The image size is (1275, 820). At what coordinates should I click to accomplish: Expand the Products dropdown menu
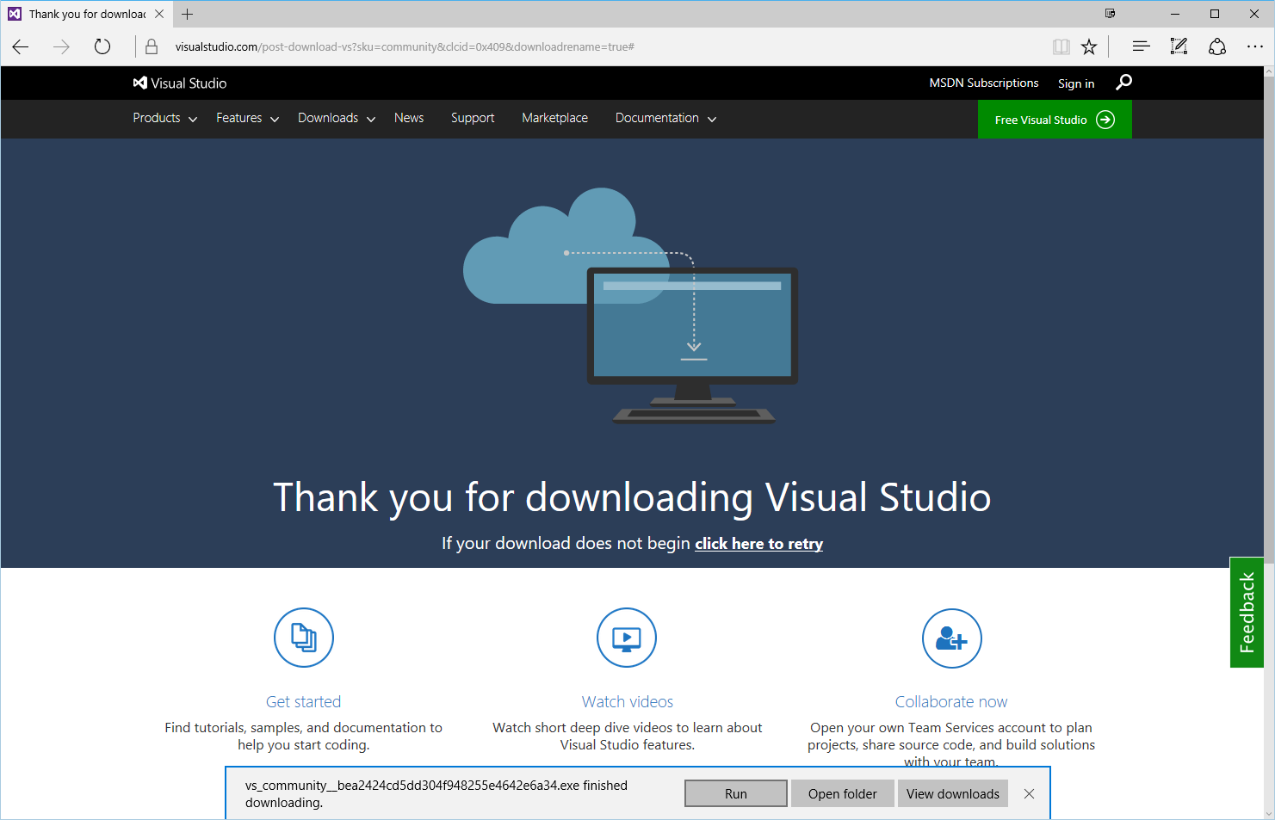click(165, 118)
